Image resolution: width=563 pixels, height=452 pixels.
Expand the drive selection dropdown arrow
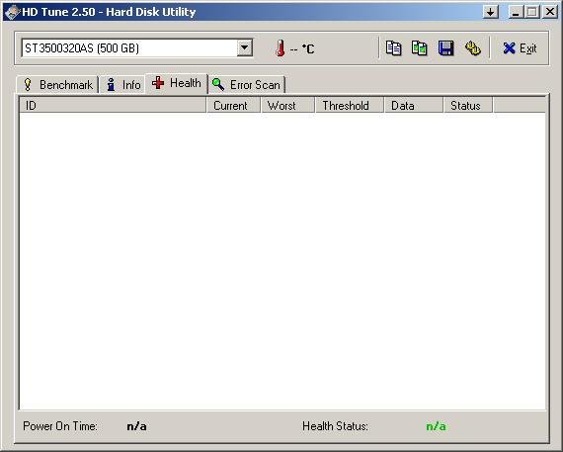245,47
